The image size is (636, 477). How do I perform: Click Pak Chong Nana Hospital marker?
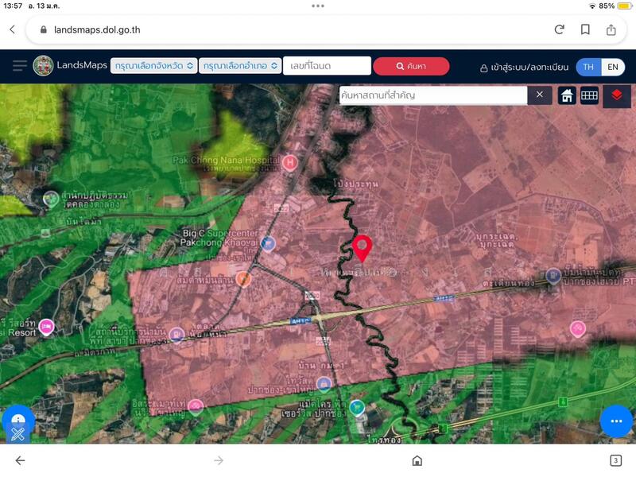[290, 163]
